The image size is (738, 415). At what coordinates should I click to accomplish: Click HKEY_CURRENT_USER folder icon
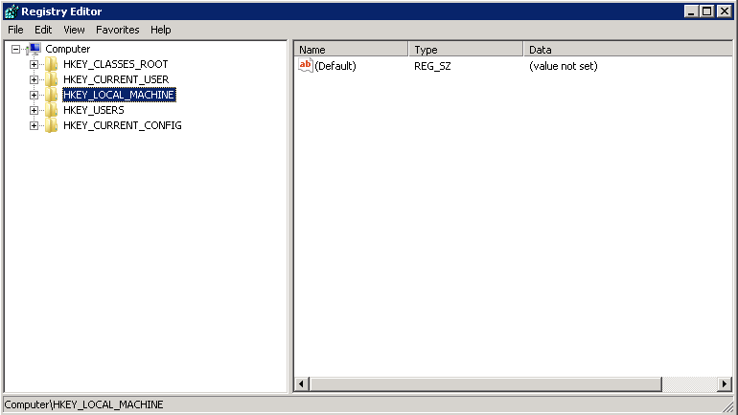pyautogui.click(x=52, y=79)
